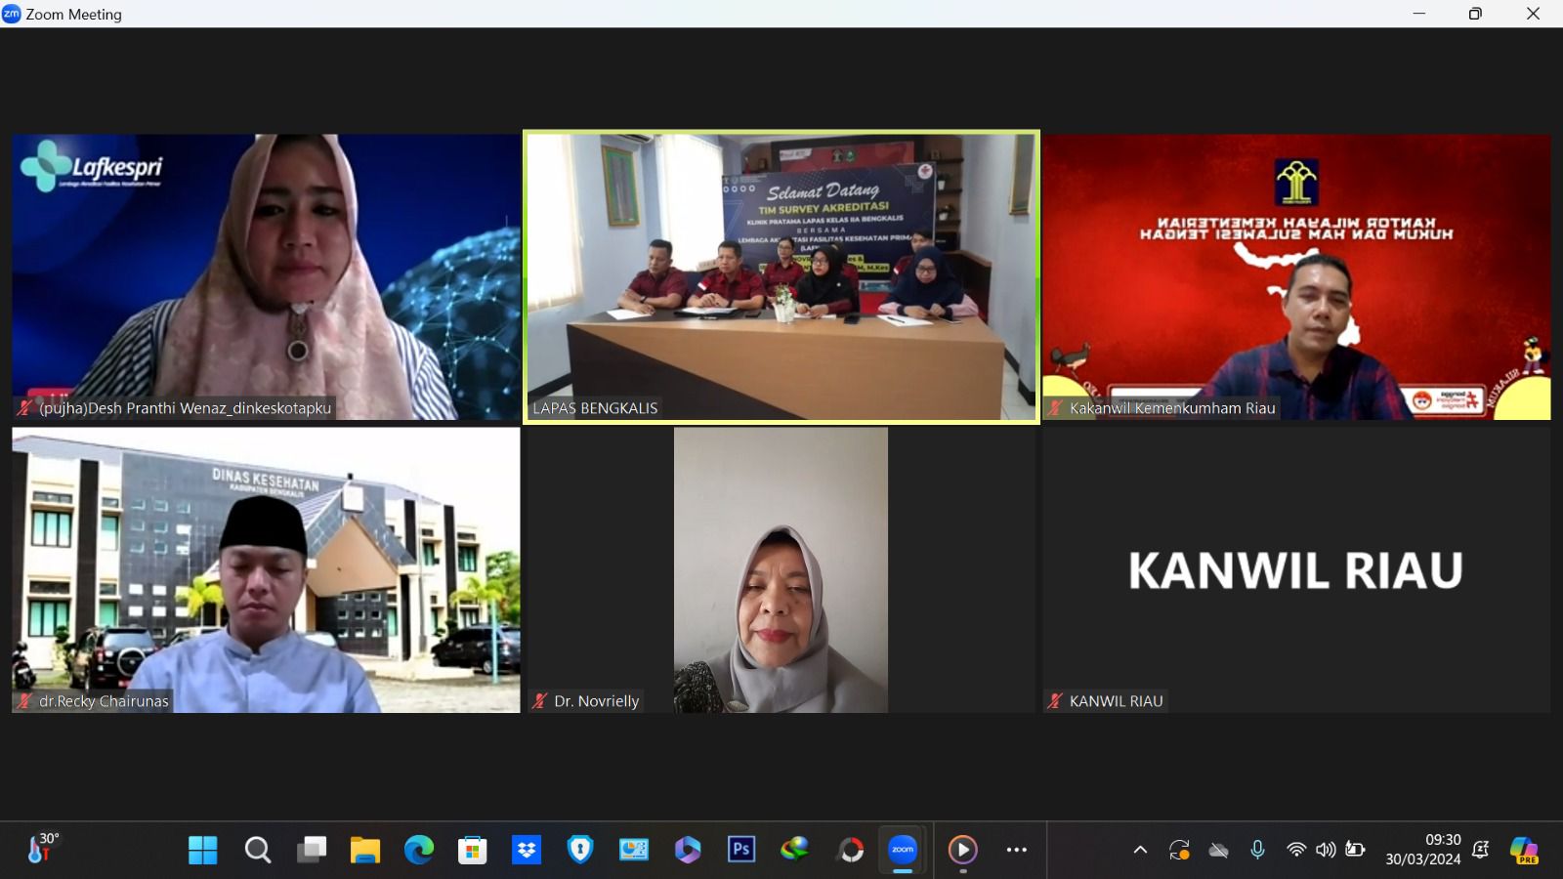Click muted mic icon beside Dr. Novrielly
This screenshot has width=1563, height=879.
(x=539, y=701)
